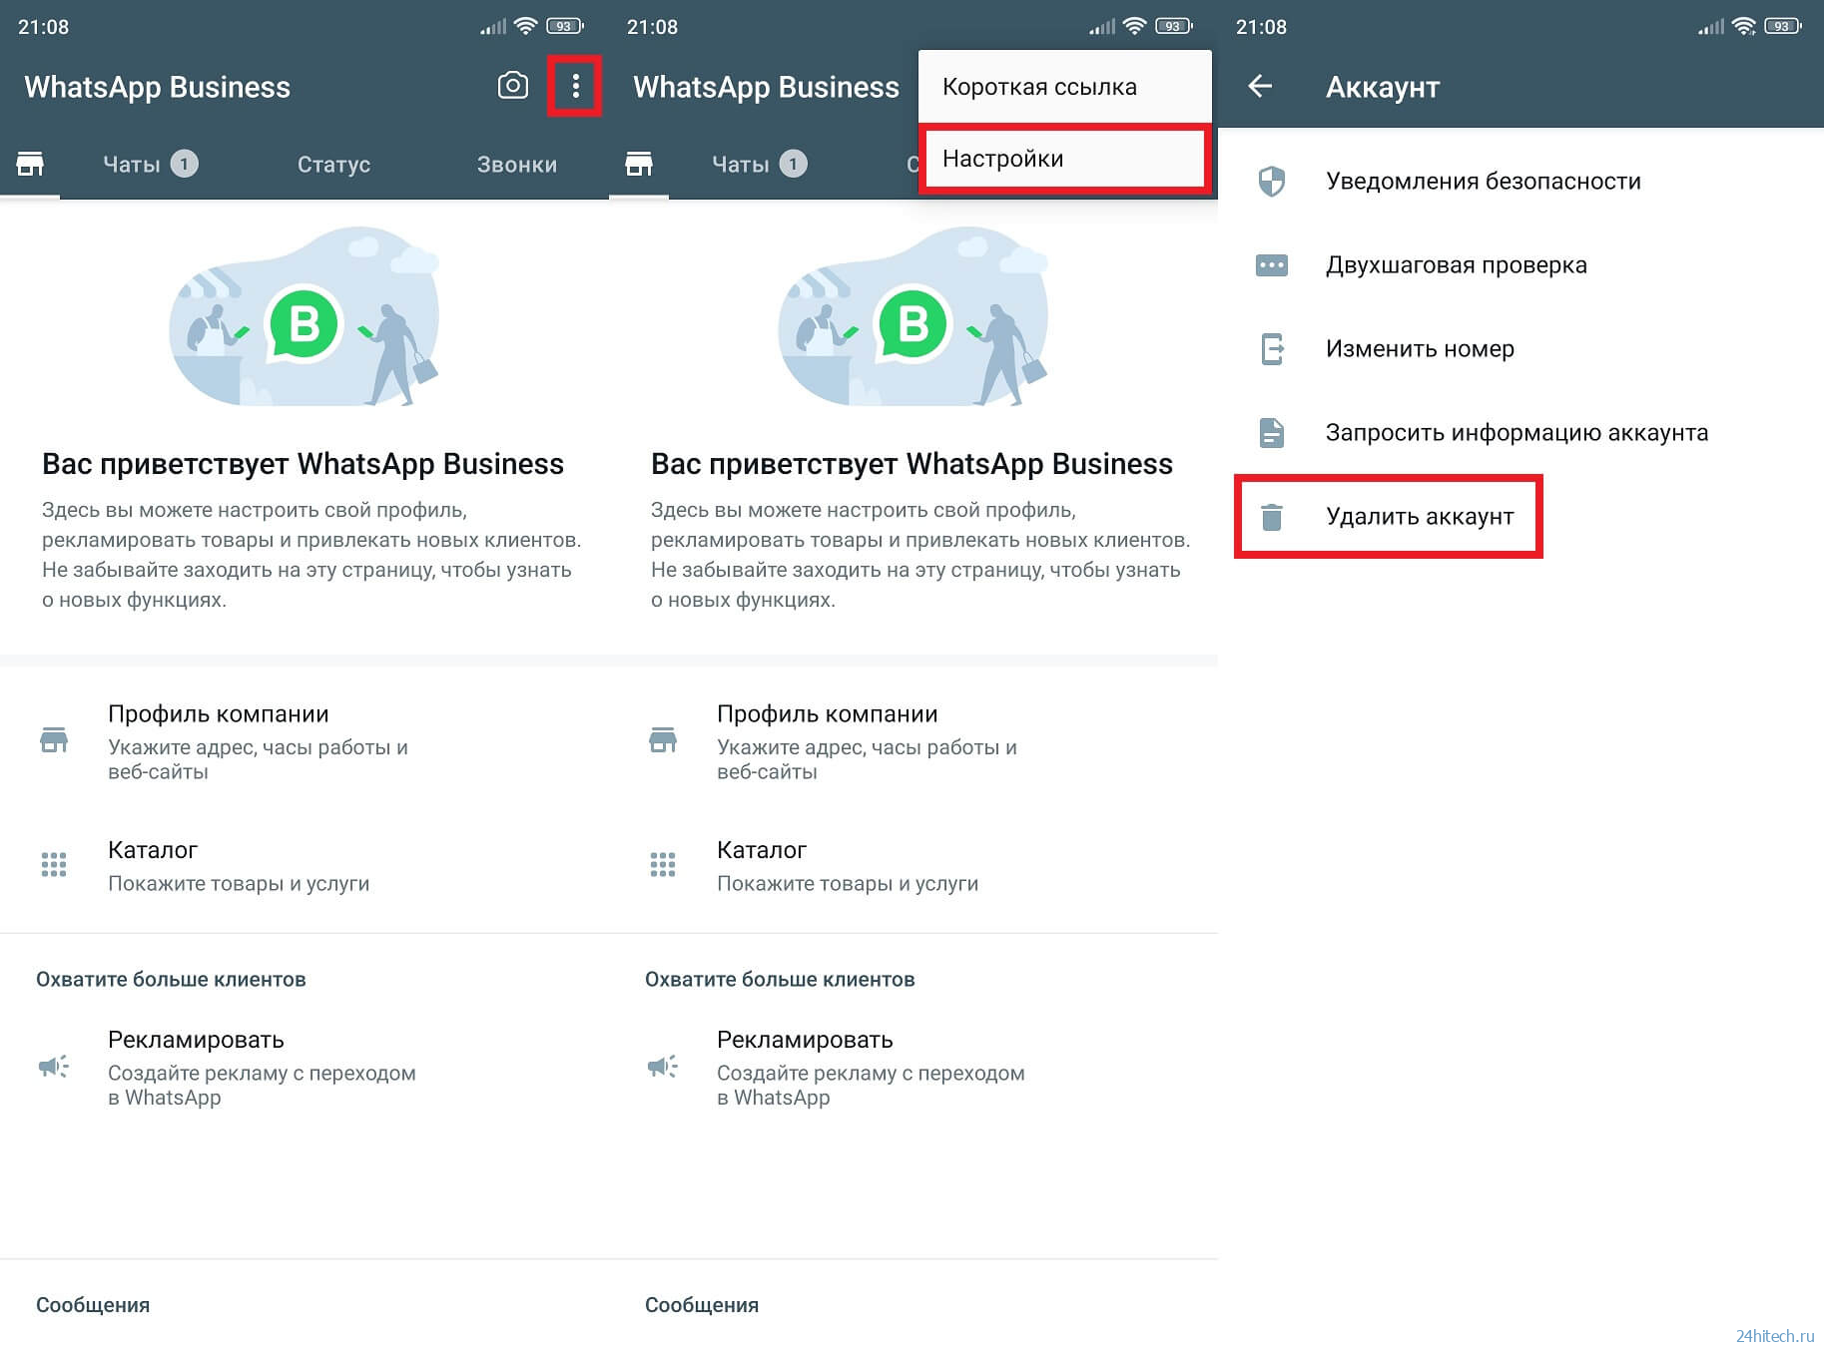
Task: Open Рекламировать in first screen
Action: (x=304, y=1067)
